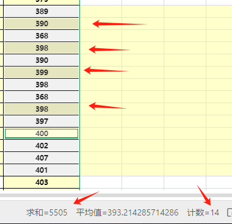Click the 计数=14 count in status bar
The width and height of the screenshot is (232, 224).
203,212
